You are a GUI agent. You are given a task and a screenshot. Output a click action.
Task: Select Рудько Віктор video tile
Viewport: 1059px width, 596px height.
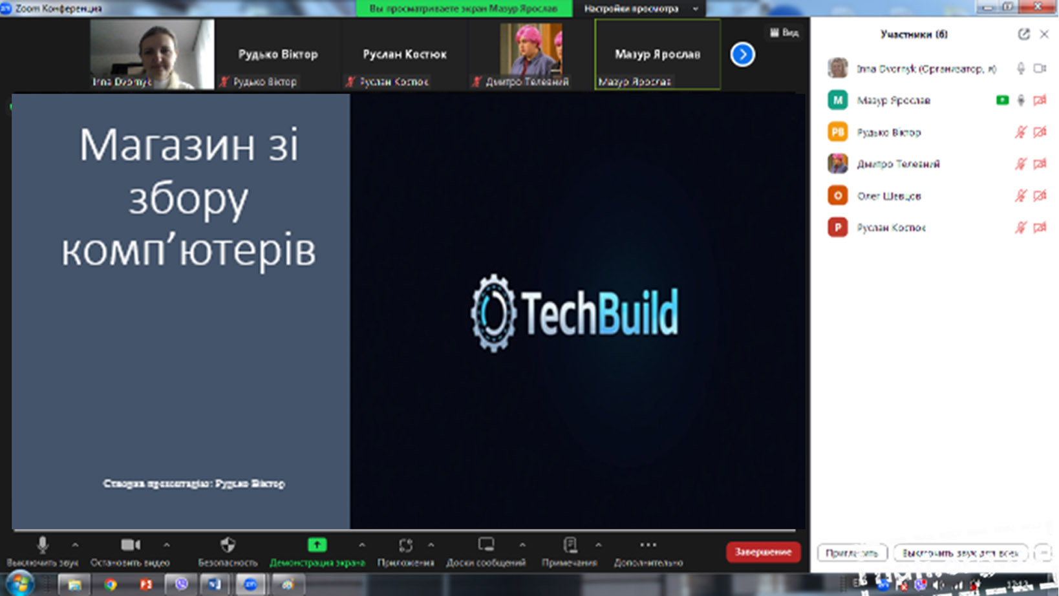coord(278,54)
